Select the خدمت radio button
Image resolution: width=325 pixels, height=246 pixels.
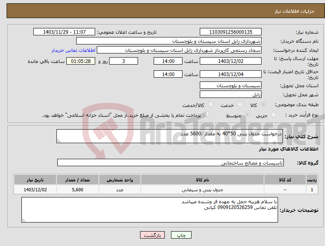point(240,104)
